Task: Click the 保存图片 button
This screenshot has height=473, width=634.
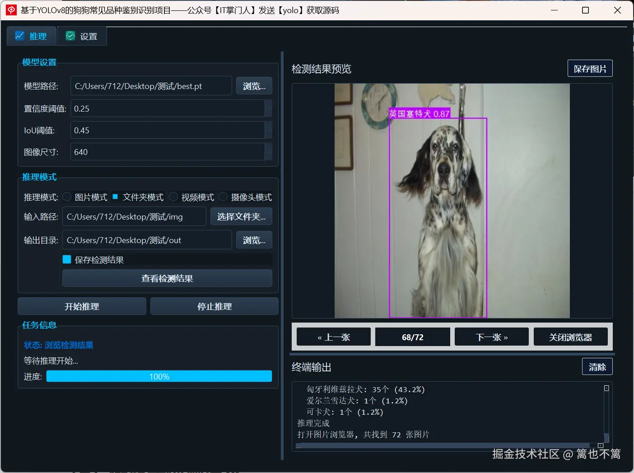Action: (x=590, y=69)
